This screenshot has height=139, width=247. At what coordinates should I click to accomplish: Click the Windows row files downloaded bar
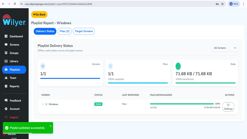point(182,104)
